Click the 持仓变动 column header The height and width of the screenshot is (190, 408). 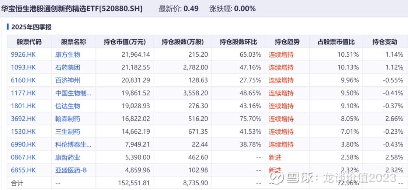[x=385, y=42]
